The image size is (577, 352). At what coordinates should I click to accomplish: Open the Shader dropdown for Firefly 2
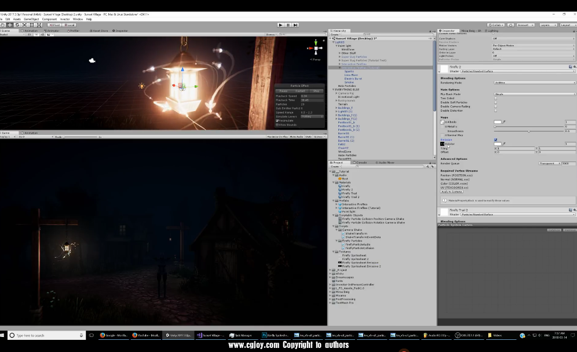518,71
